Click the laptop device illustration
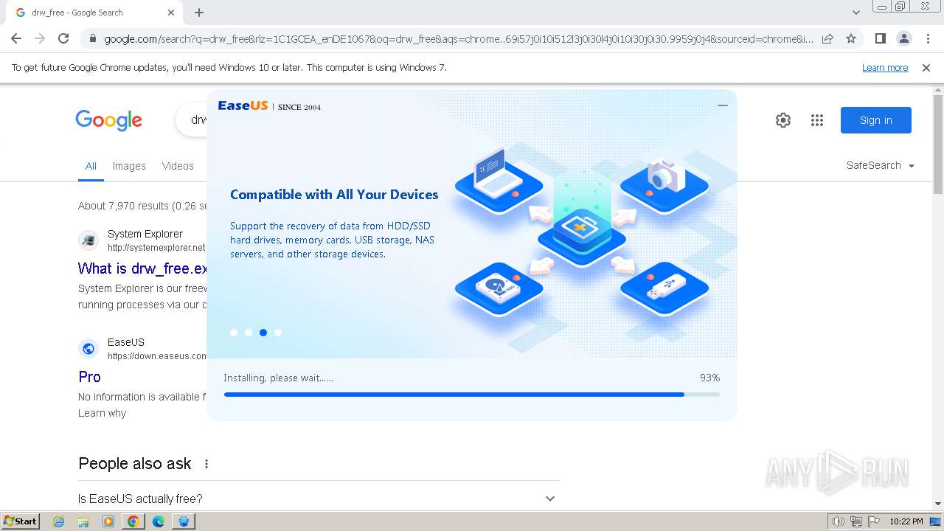The image size is (944, 531). point(499,179)
